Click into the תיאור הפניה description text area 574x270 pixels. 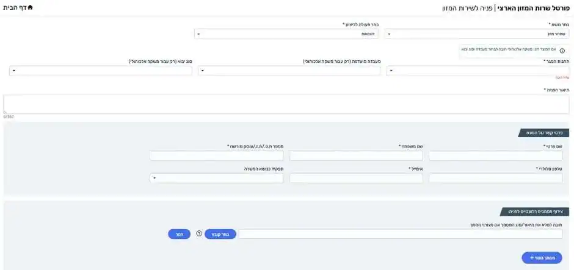(x=286, y=104)
